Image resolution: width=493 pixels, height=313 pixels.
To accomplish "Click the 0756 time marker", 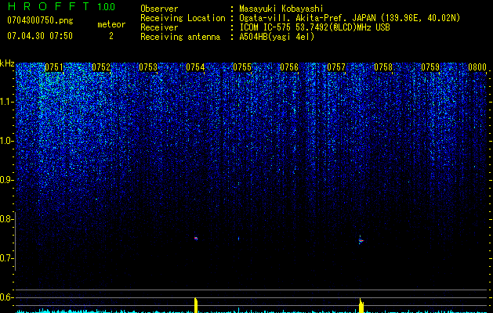I will point(289,67).
